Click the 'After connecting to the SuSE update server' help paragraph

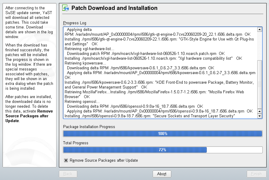click(x=29, y=22)
